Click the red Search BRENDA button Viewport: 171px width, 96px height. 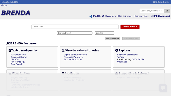[x=130, y=27]
